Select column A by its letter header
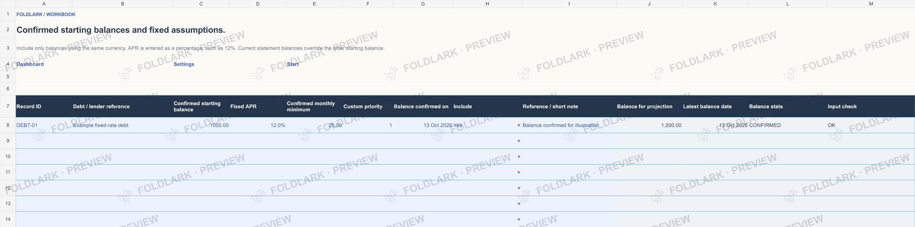The height and width of the screenshot is (227, 915). [x=44, y=4]
